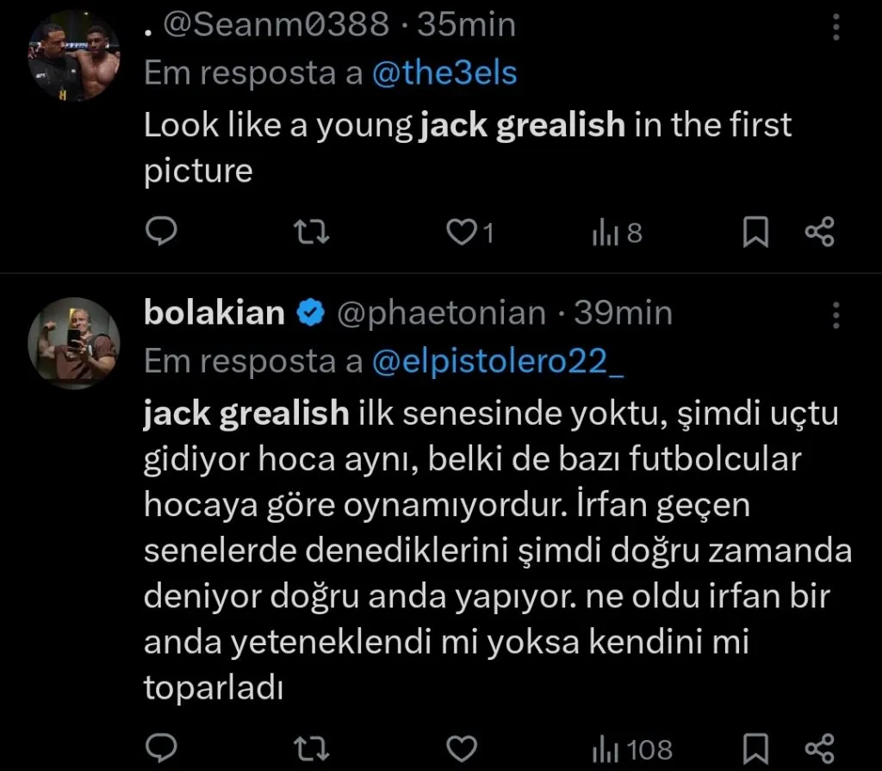Screen dimensions: 882x771
Task: Click bolakian's verified badge
Action: coord(311,314)
